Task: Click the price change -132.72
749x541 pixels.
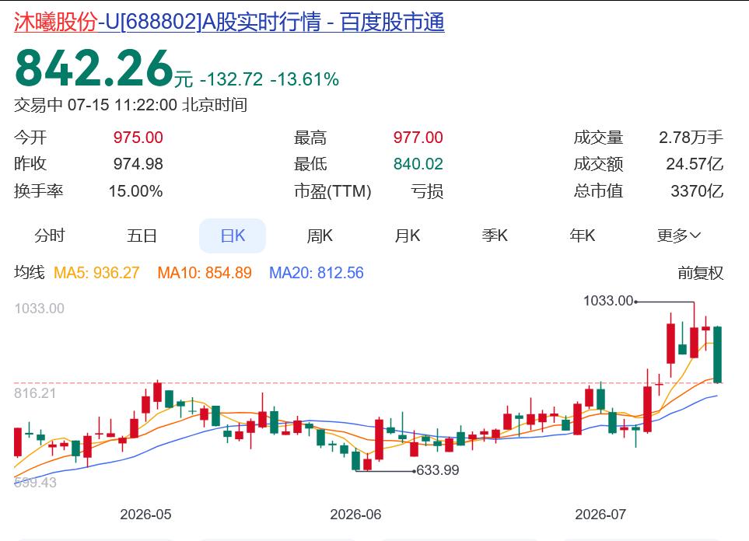Action: [x=231, y=79]
